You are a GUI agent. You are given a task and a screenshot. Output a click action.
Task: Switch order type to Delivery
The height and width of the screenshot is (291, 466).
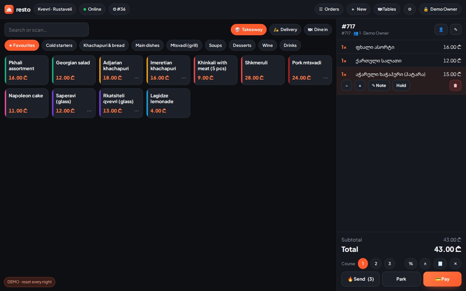285,29
